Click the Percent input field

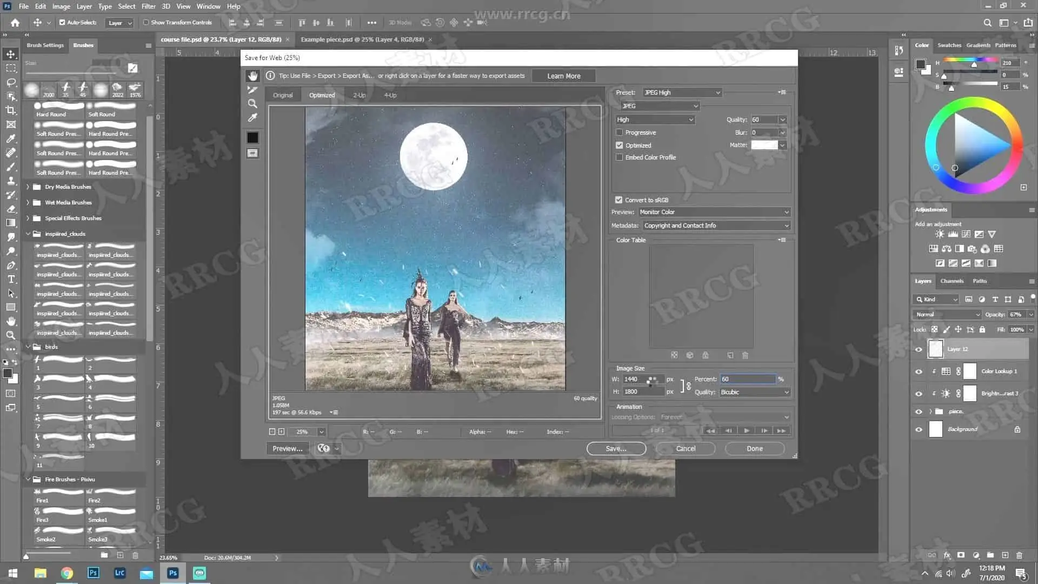point(748,379)
